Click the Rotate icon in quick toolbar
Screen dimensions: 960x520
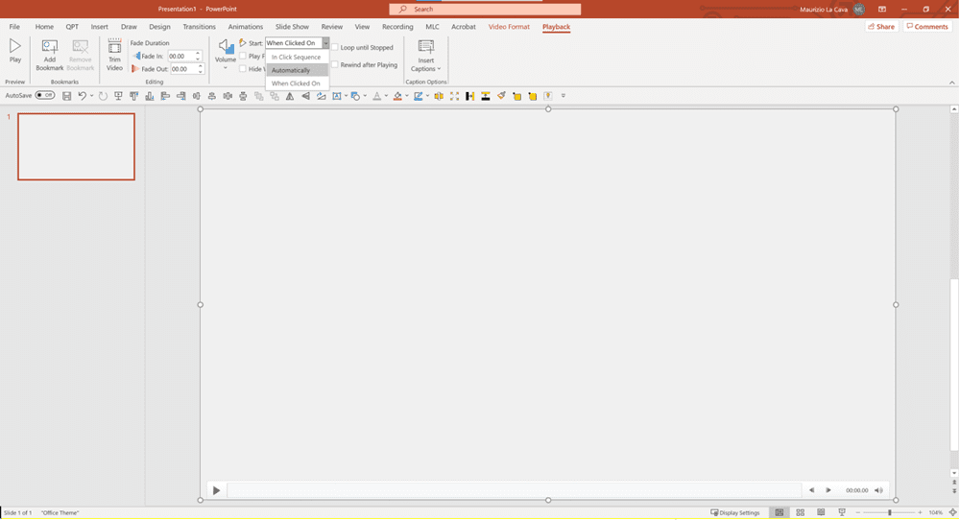coord(321,96)
